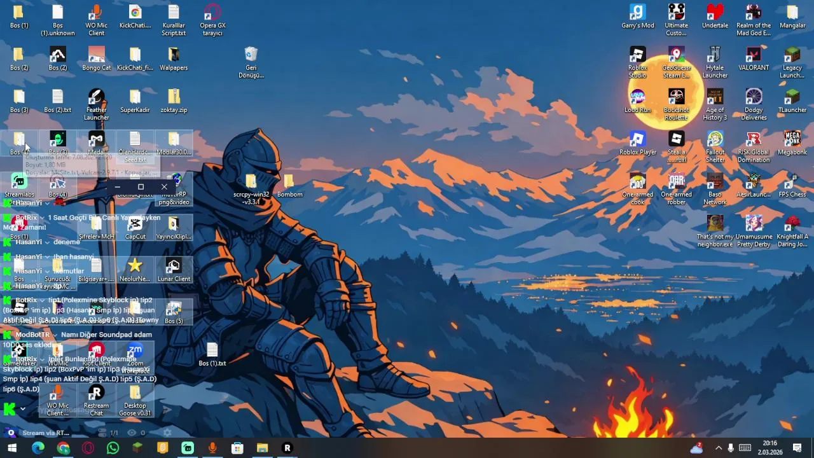
Task: Open the Bombom folder
Action: click(289, 185)
